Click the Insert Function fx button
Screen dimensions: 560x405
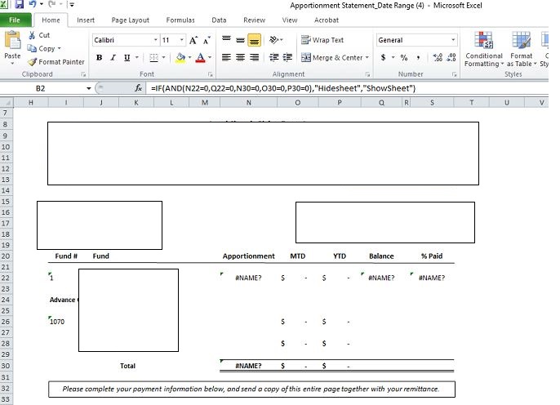coord(138,88)
